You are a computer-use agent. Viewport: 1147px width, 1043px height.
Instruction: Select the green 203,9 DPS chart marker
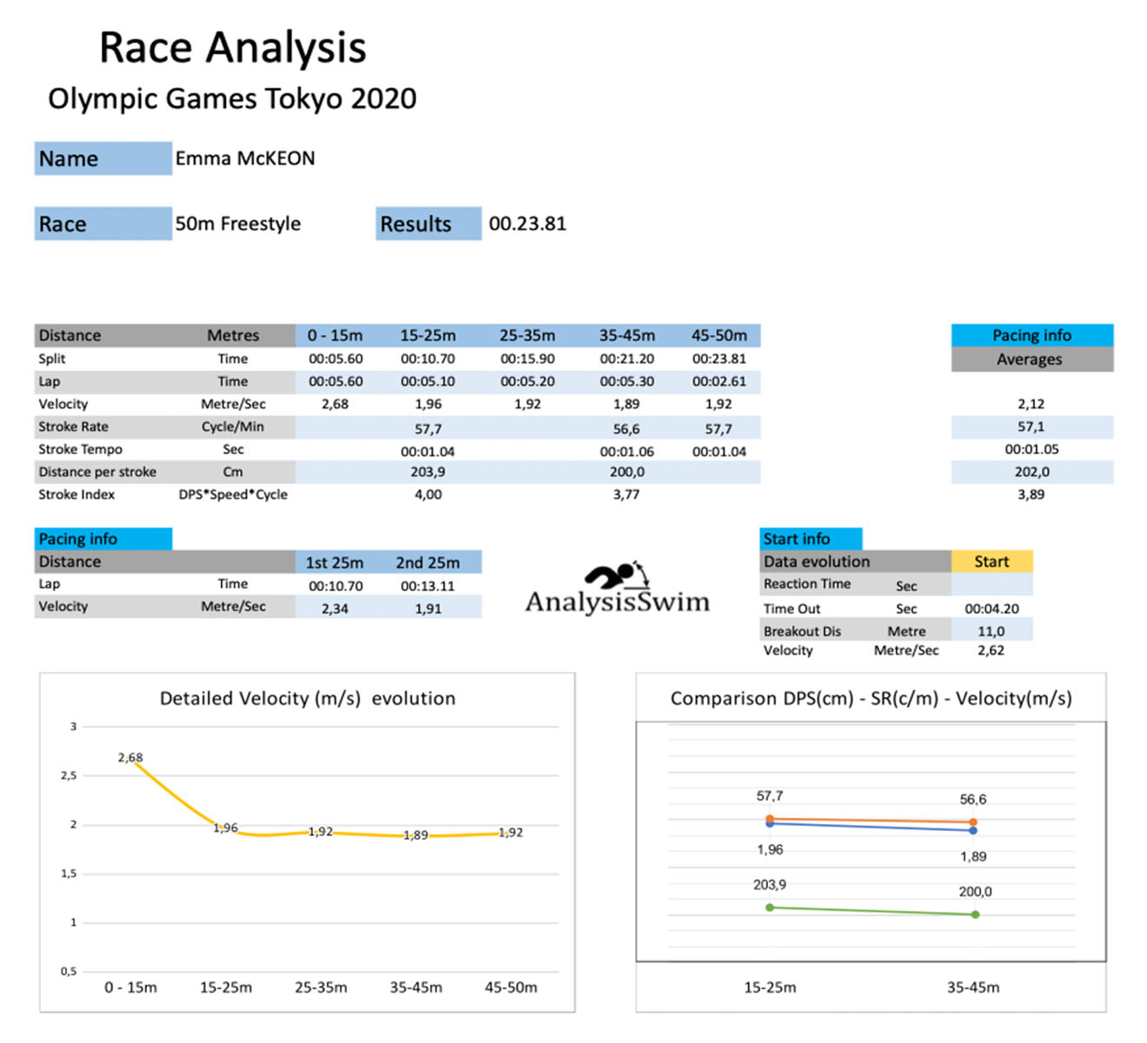coord(770,907)
